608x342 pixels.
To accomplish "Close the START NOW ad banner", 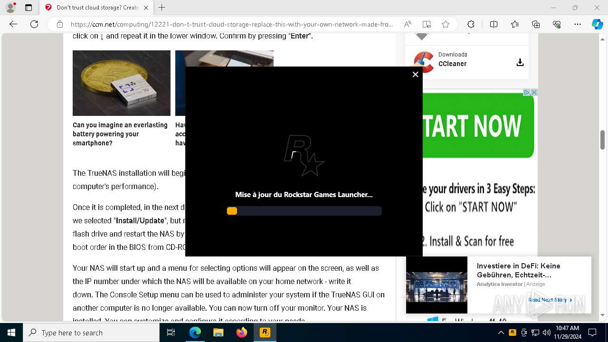I will [x=534, y=92].
